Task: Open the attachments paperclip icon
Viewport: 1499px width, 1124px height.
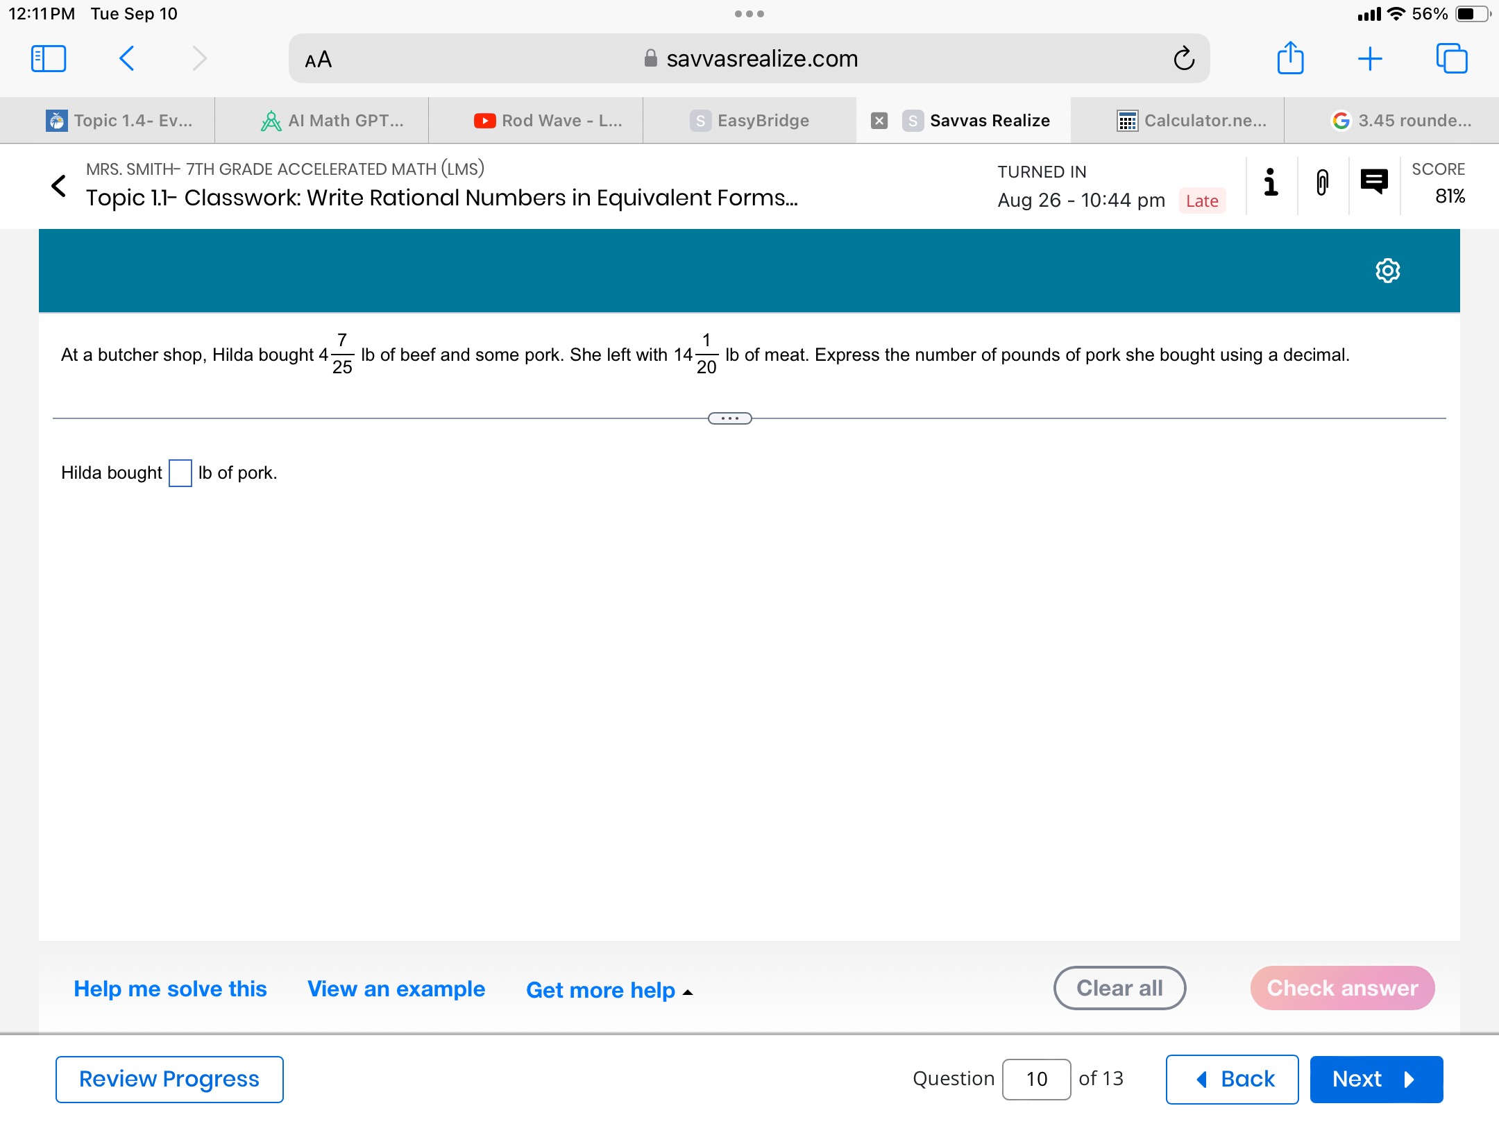Action: click(x=1323, y=183)
